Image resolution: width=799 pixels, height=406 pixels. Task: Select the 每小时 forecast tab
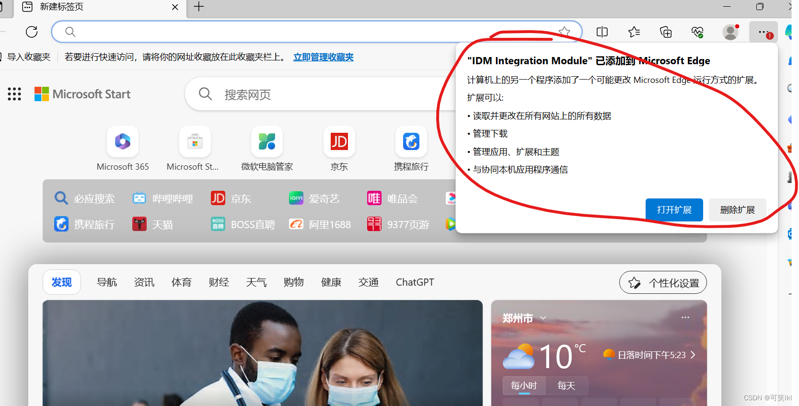coord(524,385)
